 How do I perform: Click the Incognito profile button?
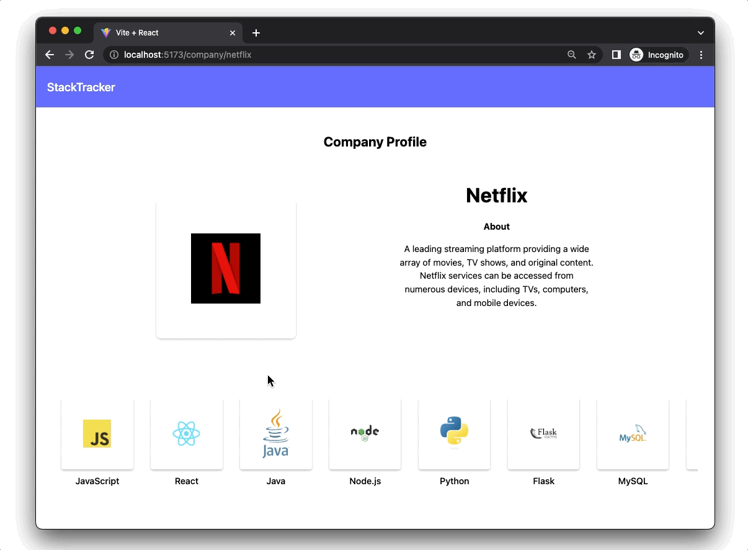[657, 55]
